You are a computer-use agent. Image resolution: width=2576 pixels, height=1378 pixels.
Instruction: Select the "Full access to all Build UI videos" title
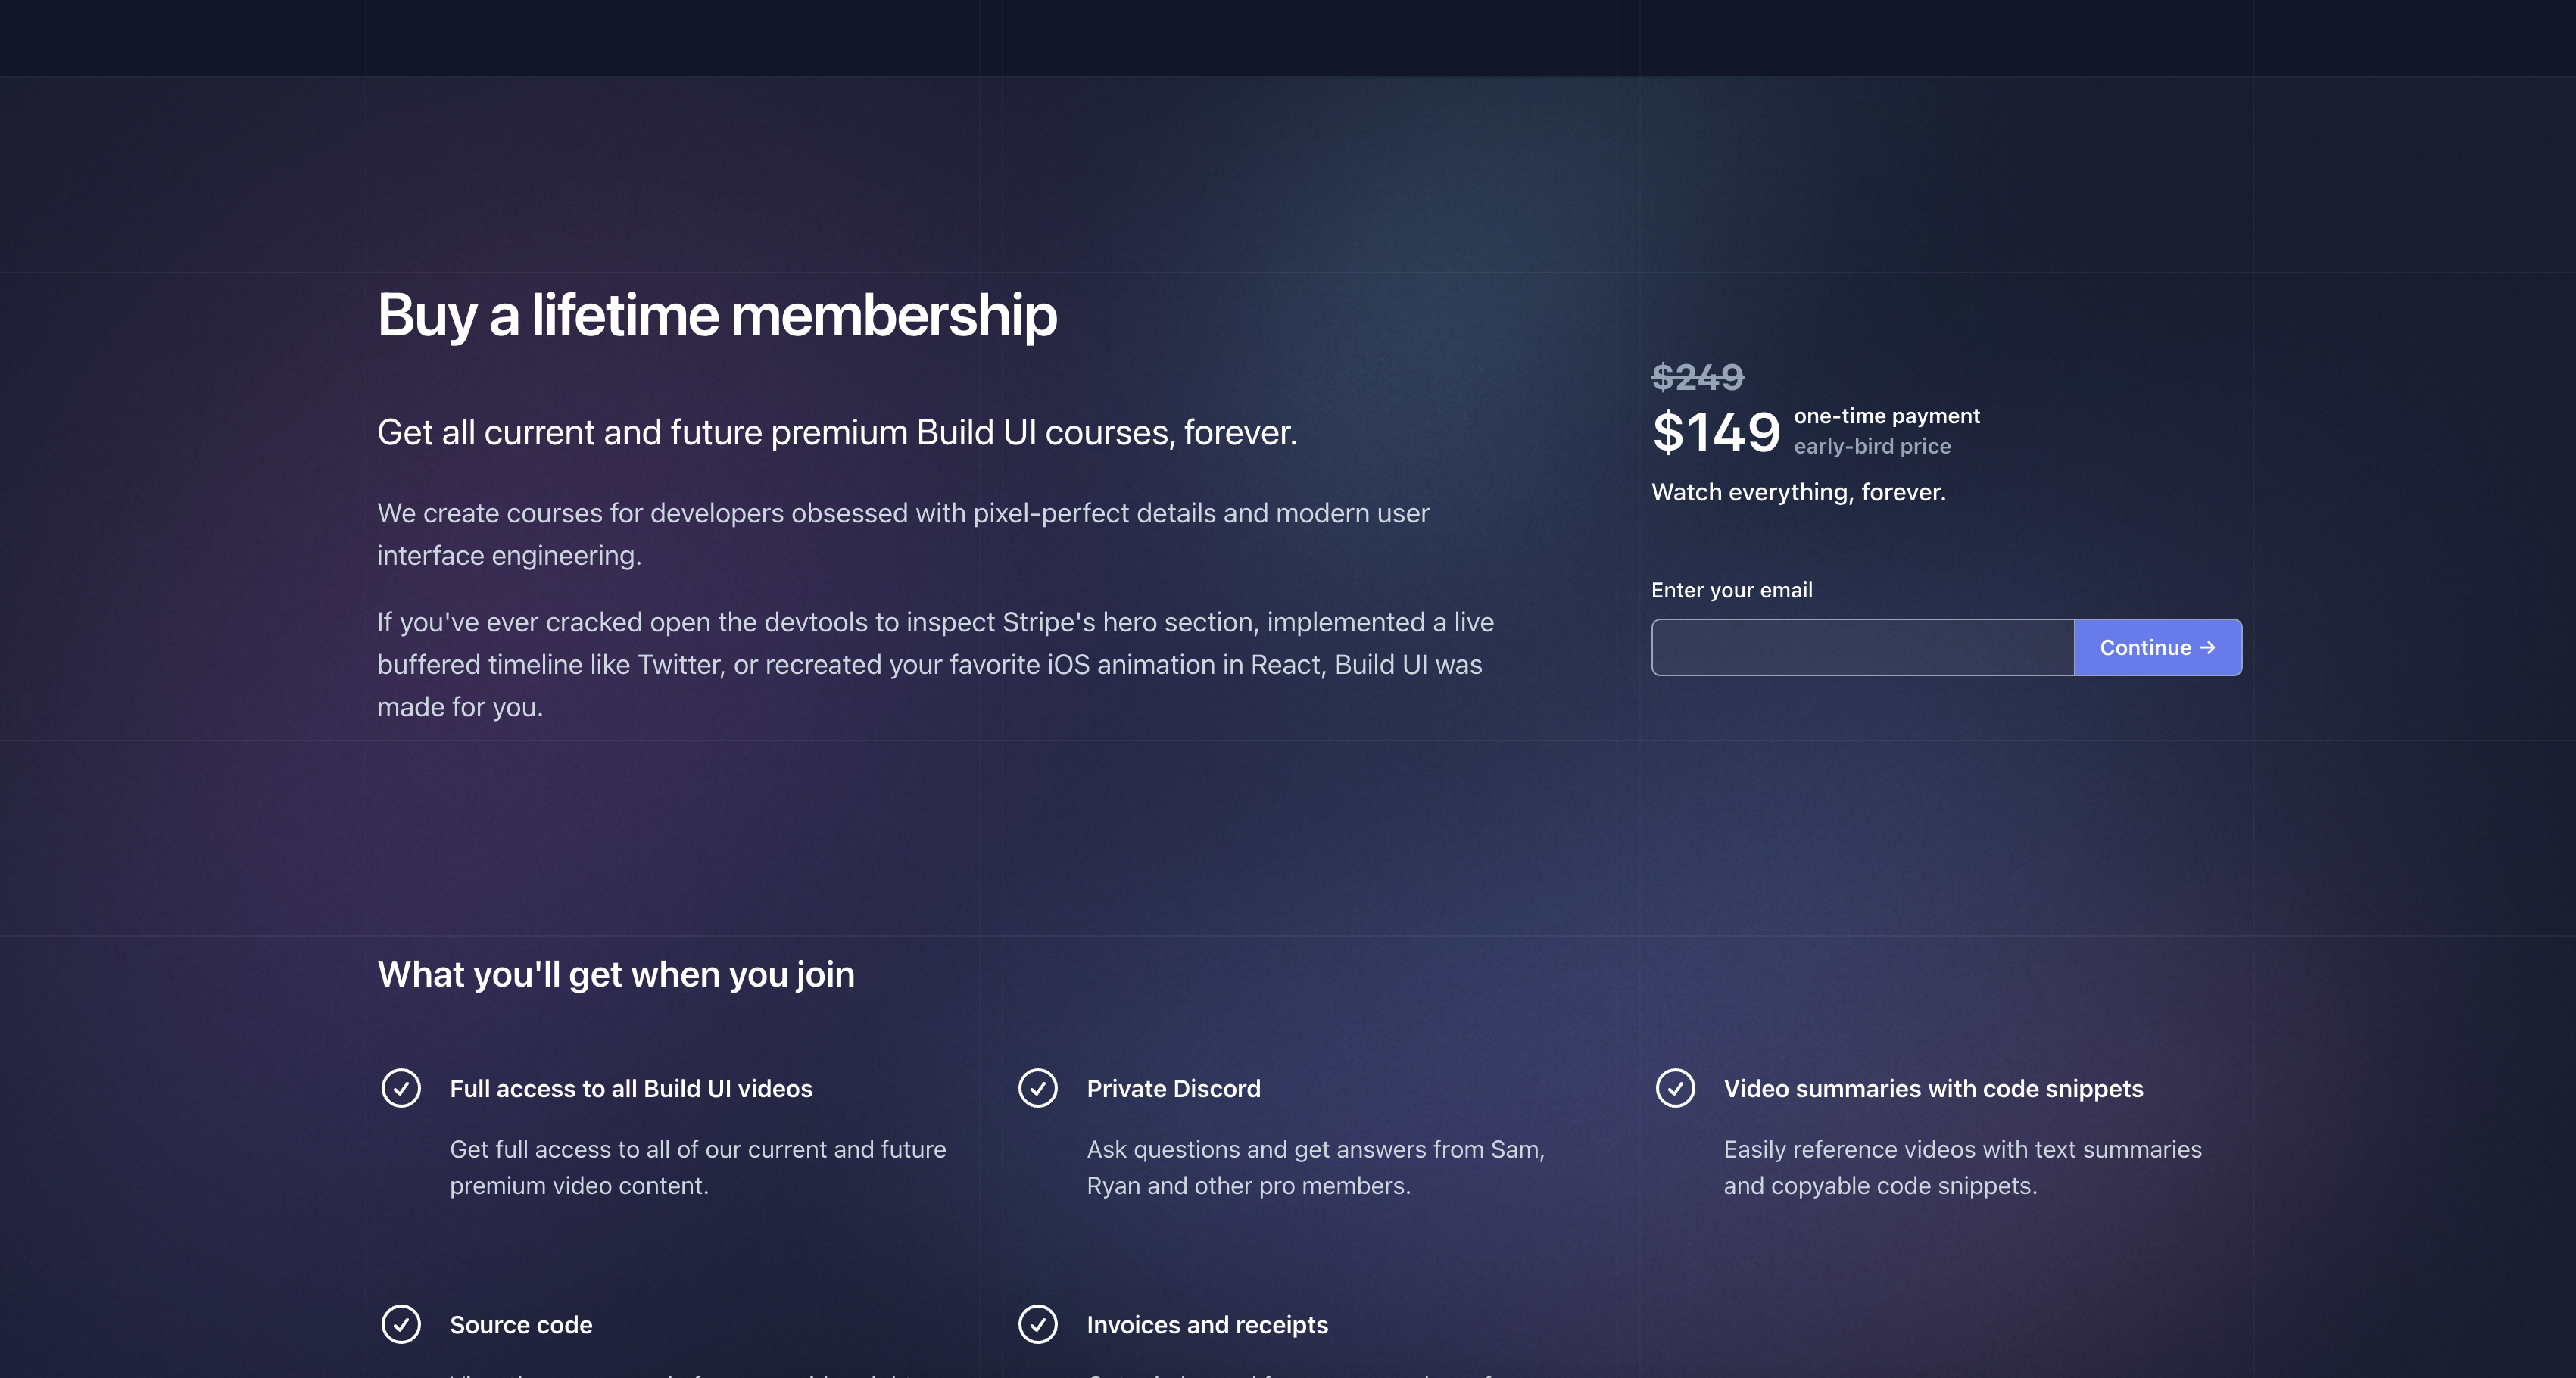click(x=631, y=1088)
